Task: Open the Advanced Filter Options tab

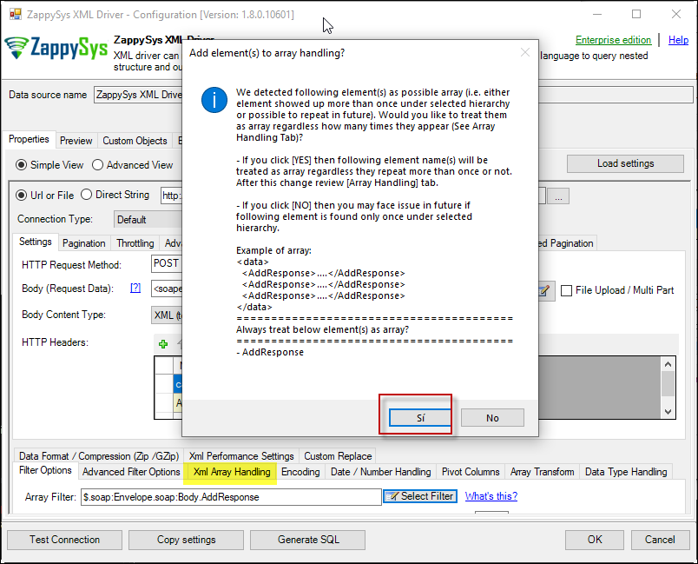Action: click(x=131, y=472)
